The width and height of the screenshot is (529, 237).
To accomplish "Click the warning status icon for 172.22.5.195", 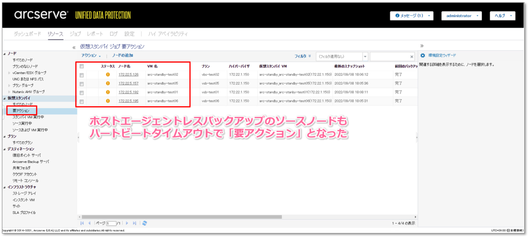I will [108, 101].
